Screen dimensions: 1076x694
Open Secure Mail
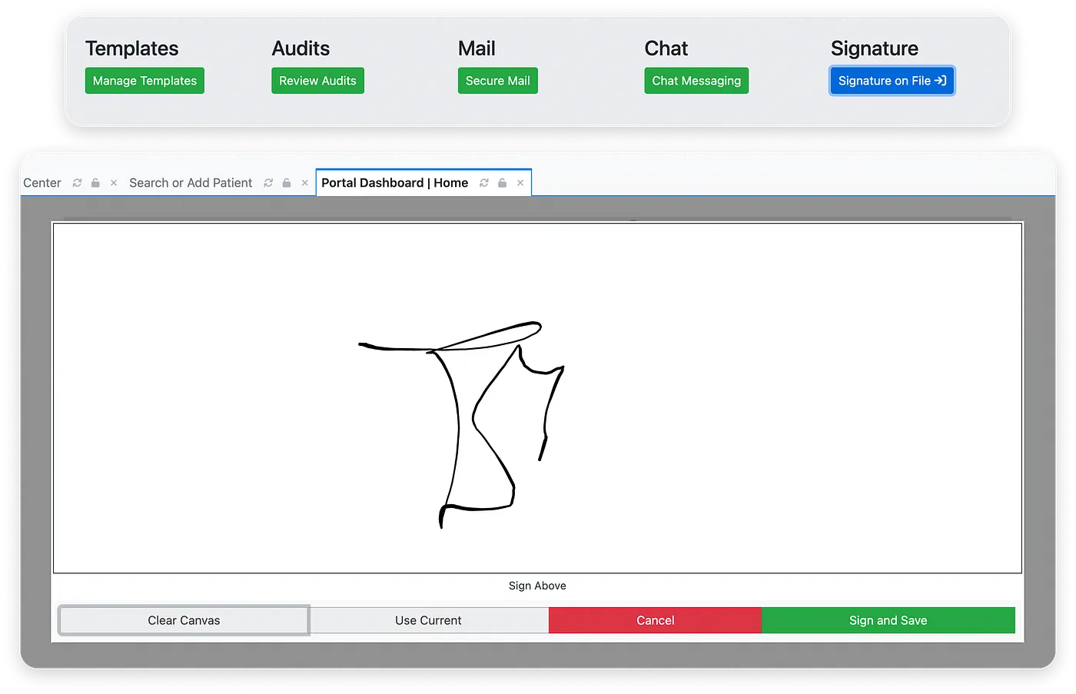coord(497,80)
